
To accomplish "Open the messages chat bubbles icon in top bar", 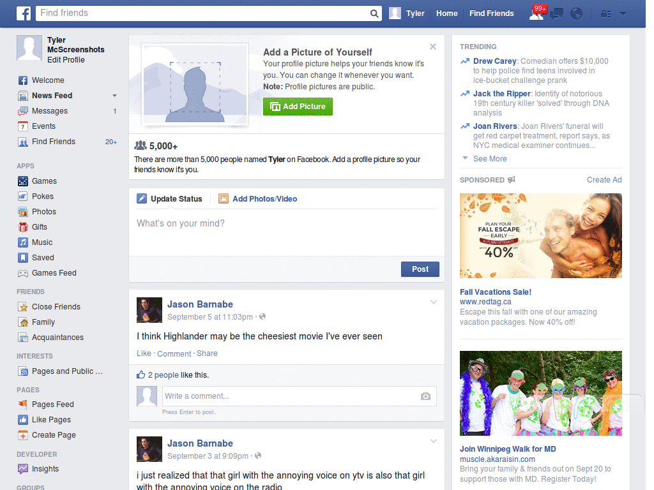I will coord(556,14).
